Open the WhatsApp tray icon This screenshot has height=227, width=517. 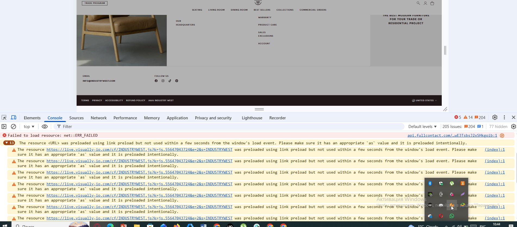(452, 216)
